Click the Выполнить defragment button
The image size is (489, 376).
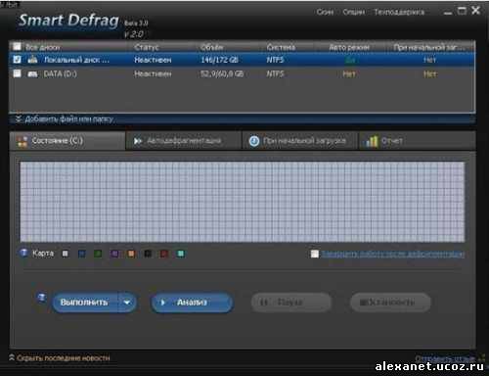pyautogui.click(x=85, y=303)
